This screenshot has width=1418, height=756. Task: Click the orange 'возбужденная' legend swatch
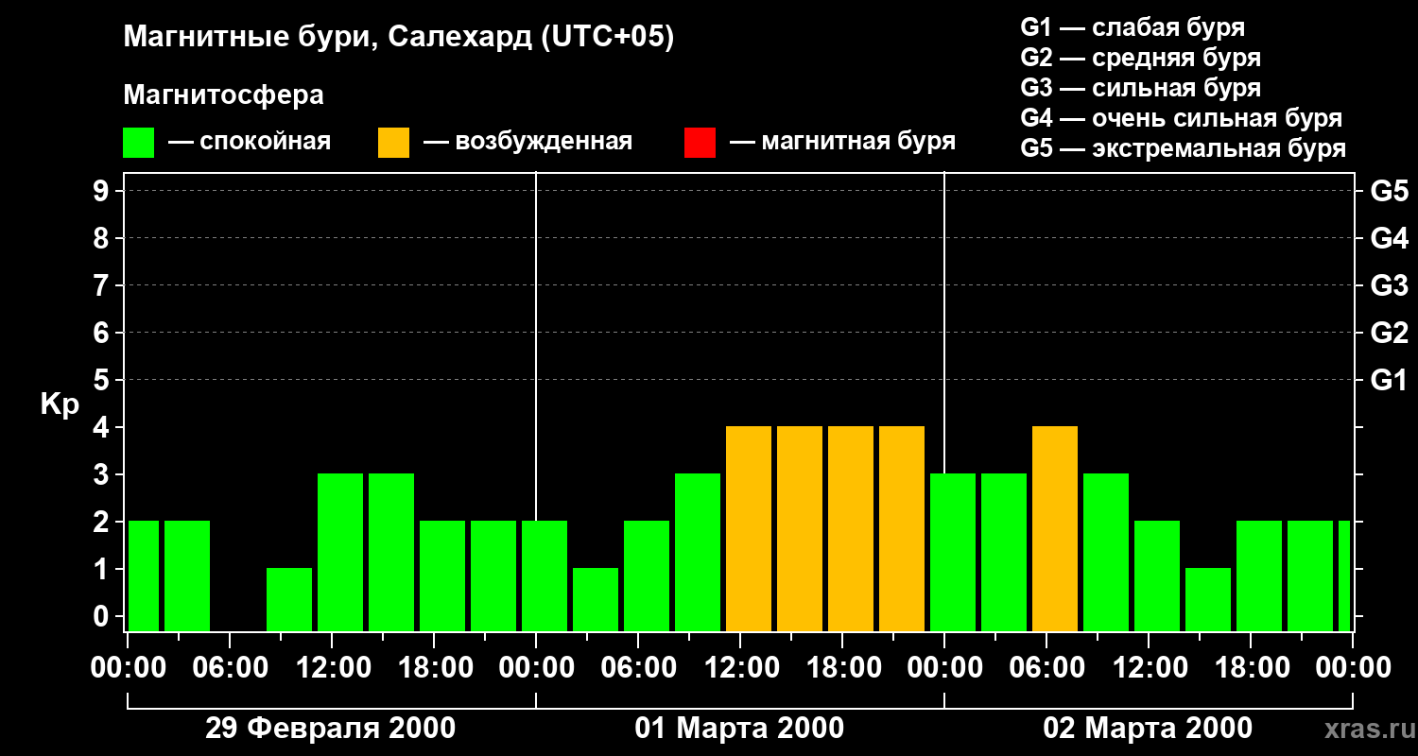[393, 143]
